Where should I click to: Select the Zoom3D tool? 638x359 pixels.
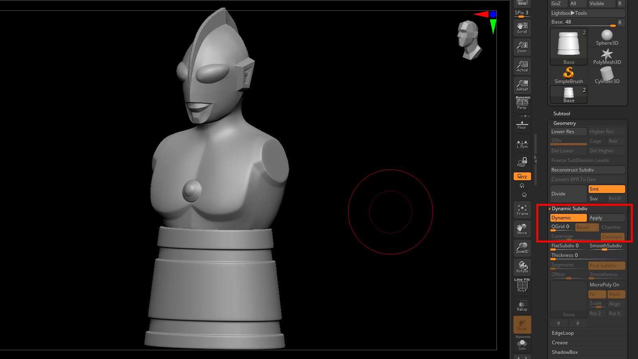pos(522,248)
